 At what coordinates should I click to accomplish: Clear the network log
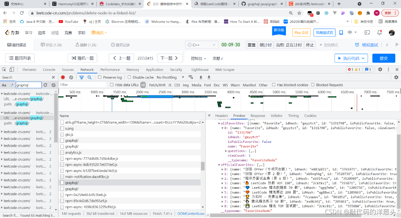pyautogui.click(x=71, y=77)
